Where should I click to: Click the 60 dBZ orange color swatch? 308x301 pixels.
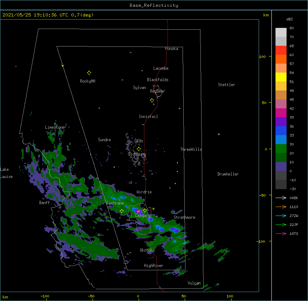pos(281,59)
